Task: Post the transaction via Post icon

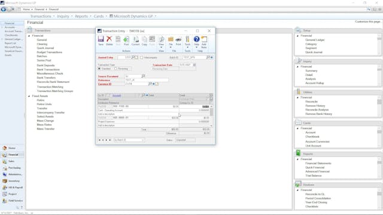Action: coord(126,41)
